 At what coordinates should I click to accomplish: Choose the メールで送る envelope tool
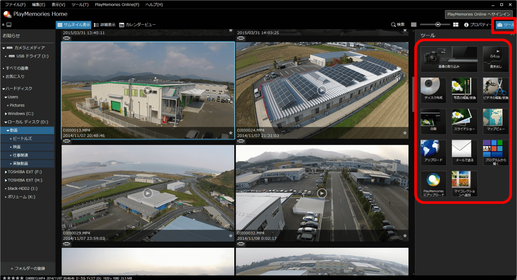coord(464,153)
